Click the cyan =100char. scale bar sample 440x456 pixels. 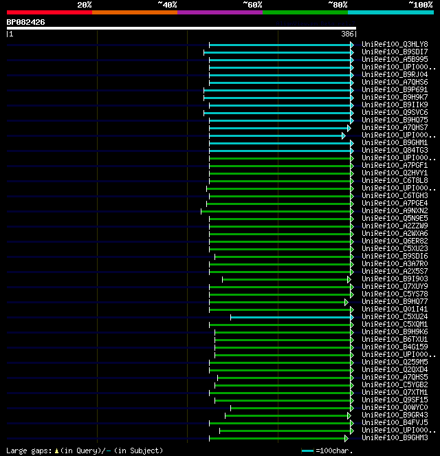[x=307, y=451]
